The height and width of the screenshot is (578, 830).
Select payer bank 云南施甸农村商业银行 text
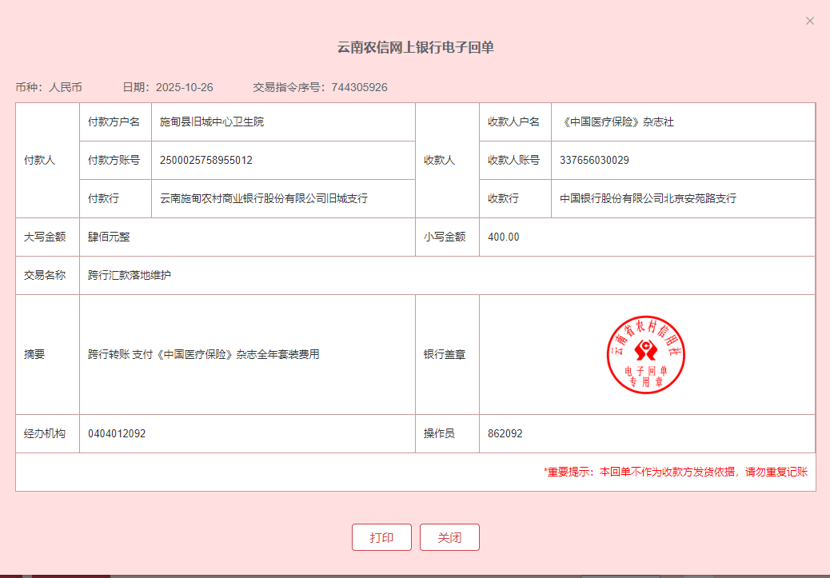264,198
